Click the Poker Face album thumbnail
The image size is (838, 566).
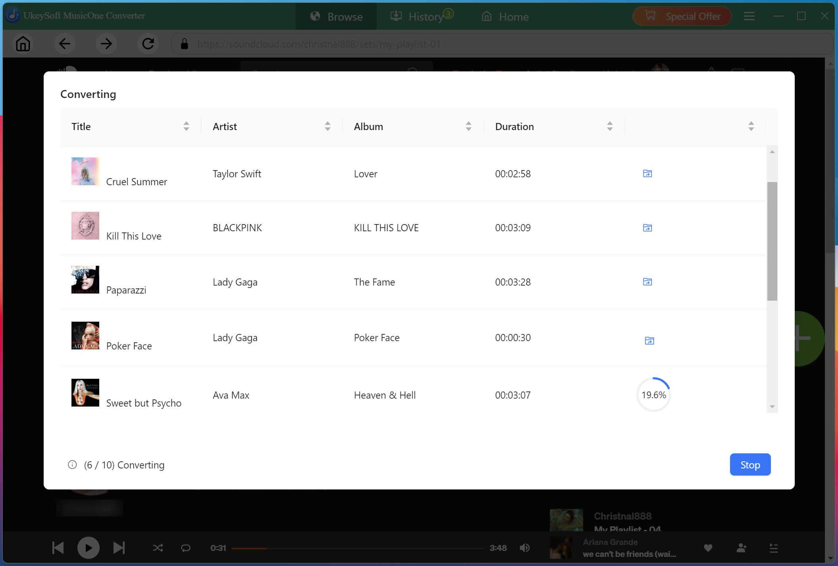(x=85, y=336)
